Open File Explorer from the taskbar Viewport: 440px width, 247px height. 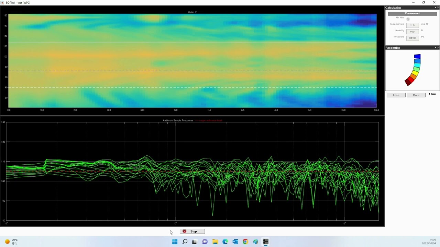point(215,242)
